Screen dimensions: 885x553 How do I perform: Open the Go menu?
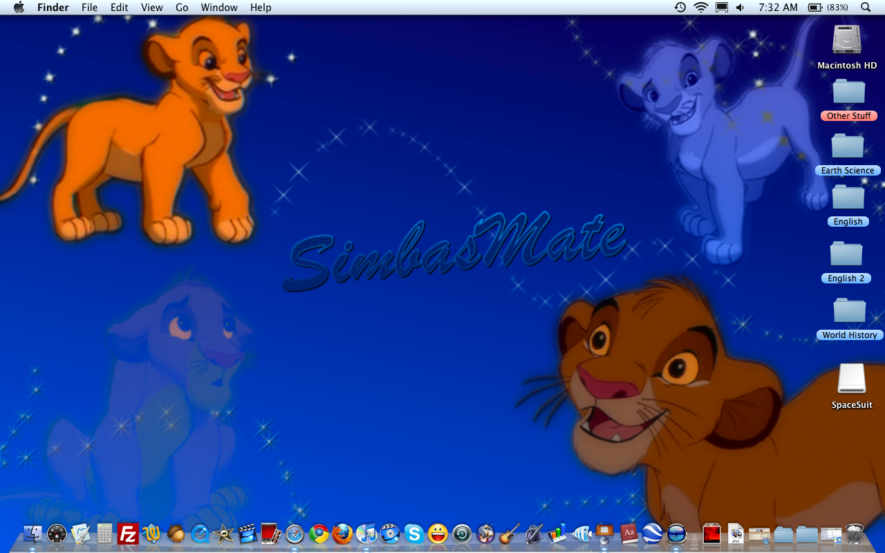tap(182, 8)
